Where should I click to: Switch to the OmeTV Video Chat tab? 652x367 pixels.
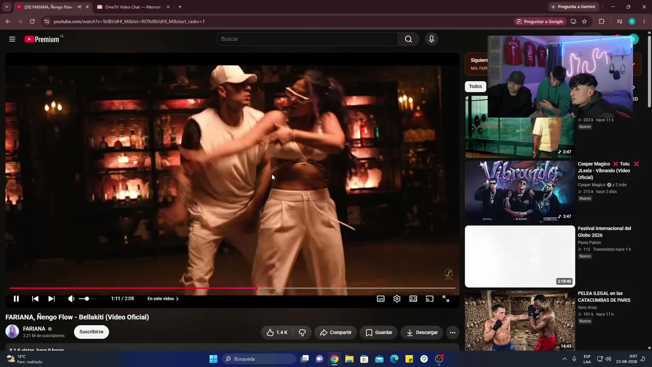point(133,7)
